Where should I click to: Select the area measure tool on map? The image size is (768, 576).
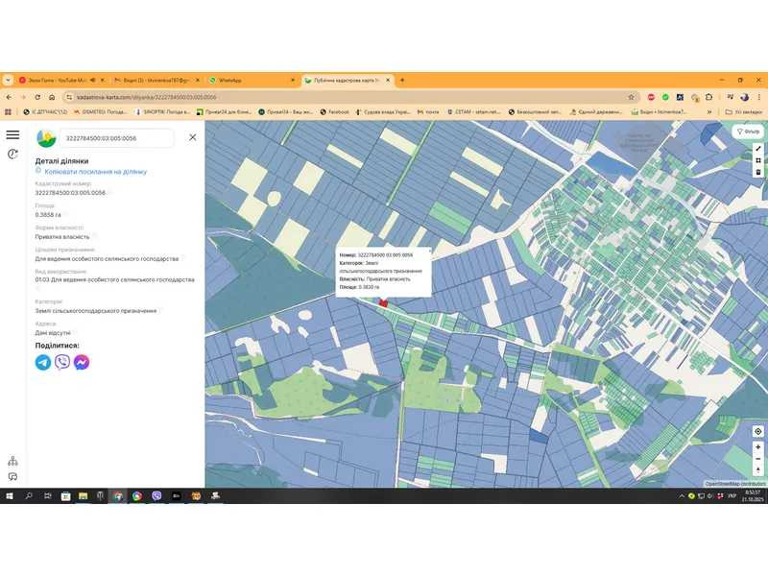[x=757, y=160]
